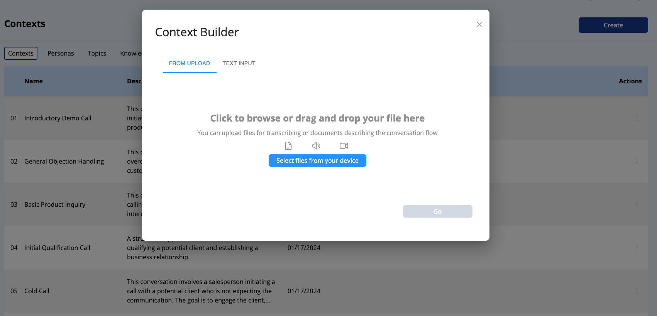Click the Go button
The width and height of the screenshot is (657, 316).
pyautogui.click(x=437, y=211)
